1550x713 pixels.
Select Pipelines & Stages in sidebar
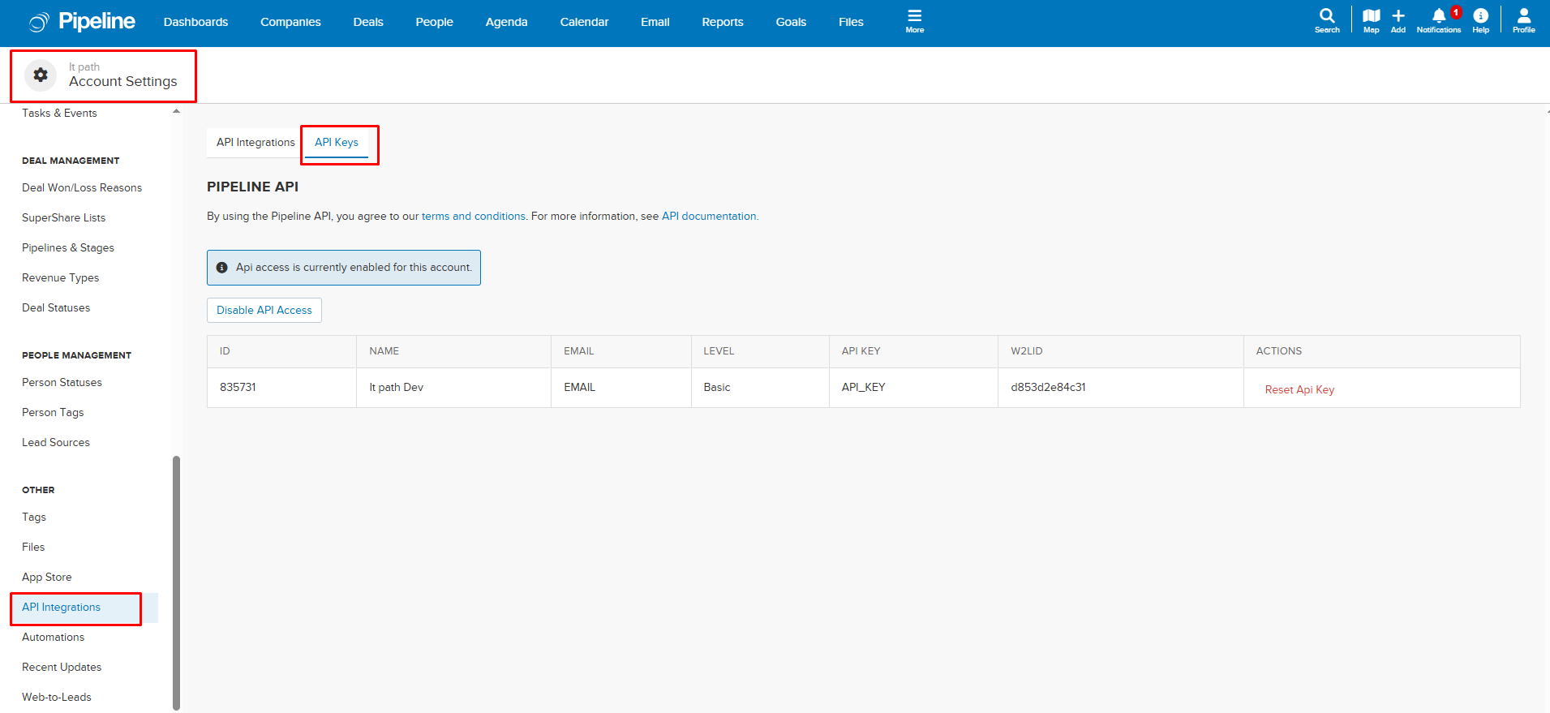tap(68, 248)
